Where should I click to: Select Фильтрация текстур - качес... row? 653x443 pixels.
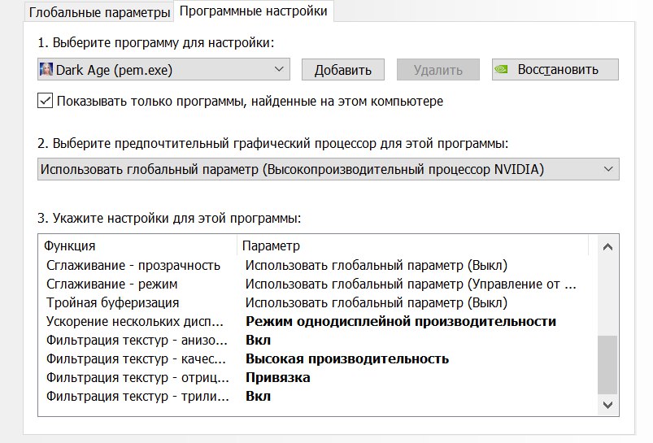coord(318,359)
